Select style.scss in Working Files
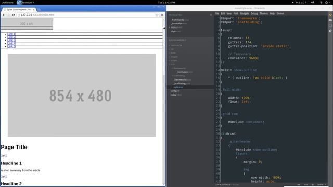 click(176, 31)
